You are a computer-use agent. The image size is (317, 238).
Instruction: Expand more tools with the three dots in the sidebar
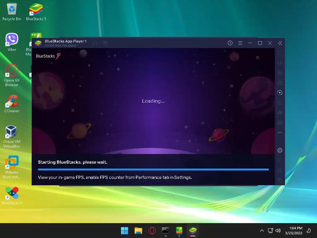point(280,132)
